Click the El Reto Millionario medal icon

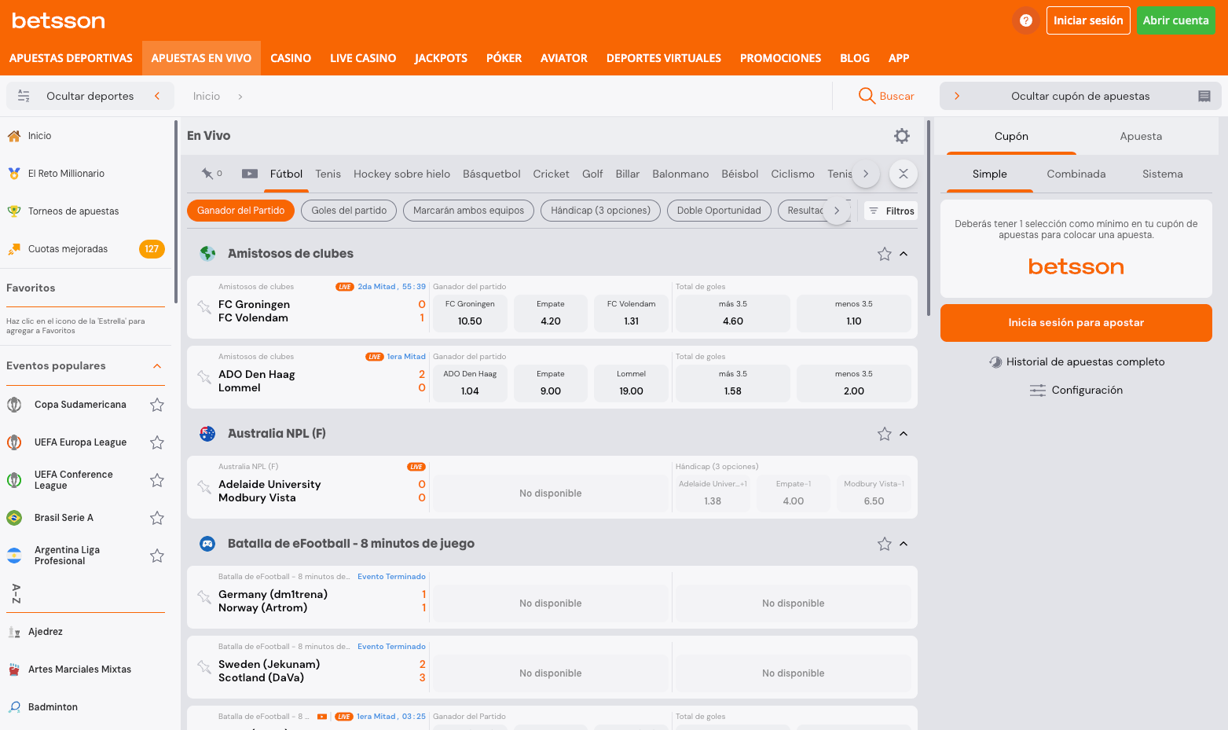14,174
